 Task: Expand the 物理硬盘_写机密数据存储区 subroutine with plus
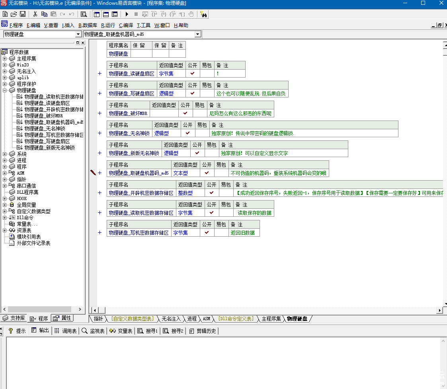point(100,233)
